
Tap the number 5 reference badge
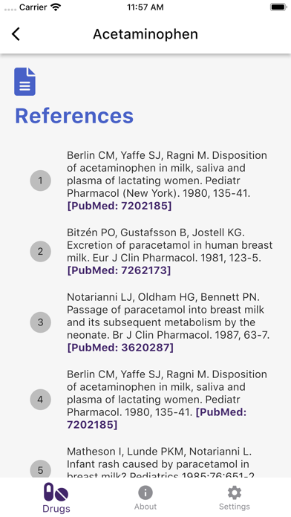tap(40, 469)
